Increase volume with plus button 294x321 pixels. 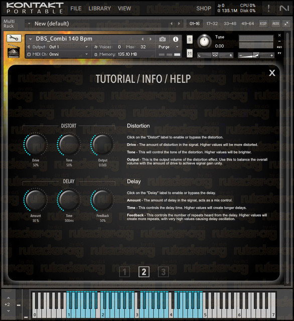point(271,55)
